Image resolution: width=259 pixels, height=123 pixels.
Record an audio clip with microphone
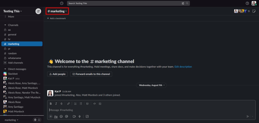pos(80,116)
